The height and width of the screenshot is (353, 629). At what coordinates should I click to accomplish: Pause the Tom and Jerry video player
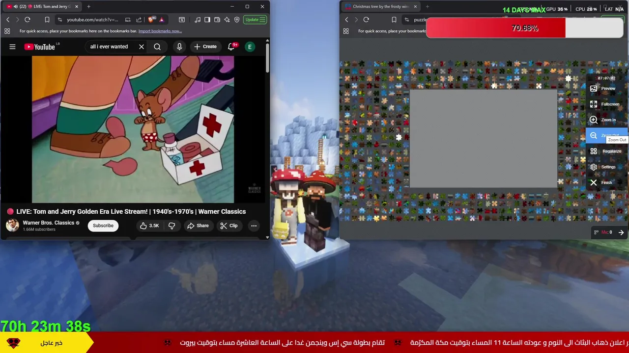[x=133, y=129]
